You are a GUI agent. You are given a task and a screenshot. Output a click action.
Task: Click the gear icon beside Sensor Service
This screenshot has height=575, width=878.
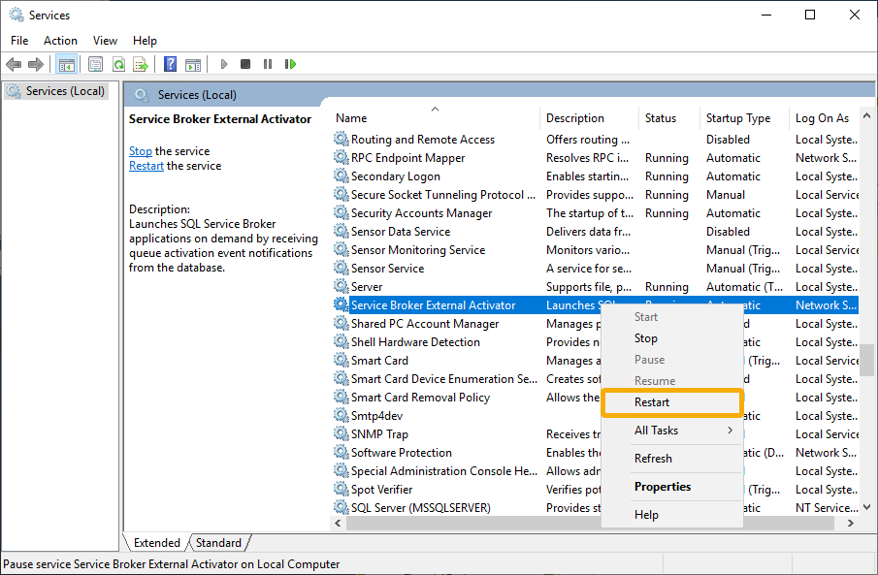341,268
